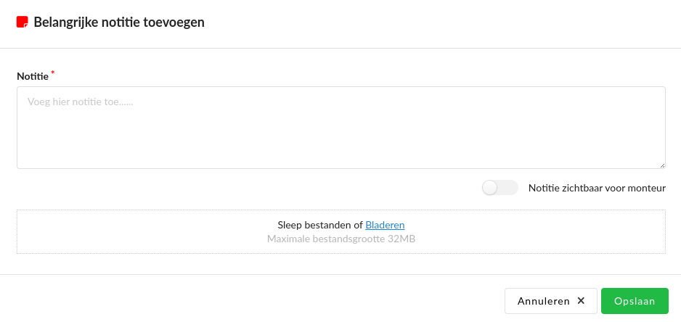The height and width of the screenshot is (322, 681).
Task: Enable Notitie zichtbaar voor monteur switch
Action: (500, 188)
